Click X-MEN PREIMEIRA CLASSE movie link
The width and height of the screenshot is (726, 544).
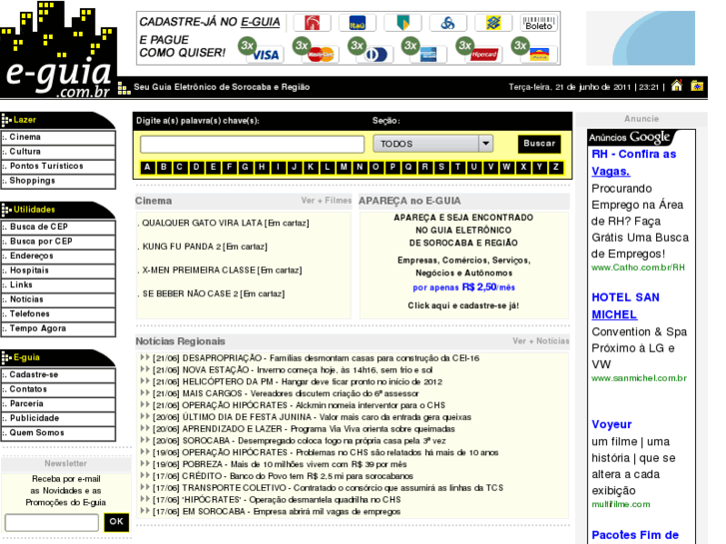pos(222,270)
